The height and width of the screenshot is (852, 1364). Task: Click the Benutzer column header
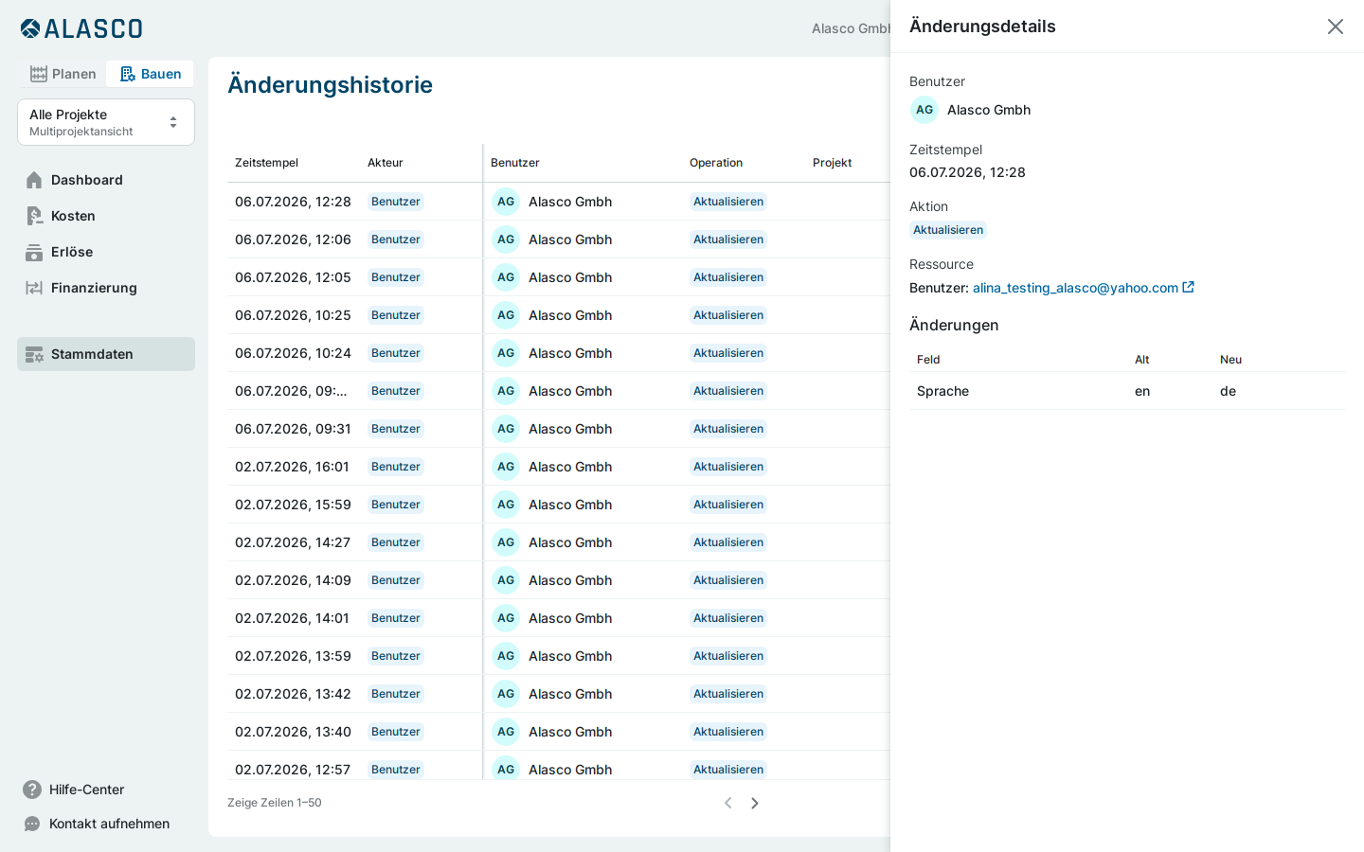515,163
